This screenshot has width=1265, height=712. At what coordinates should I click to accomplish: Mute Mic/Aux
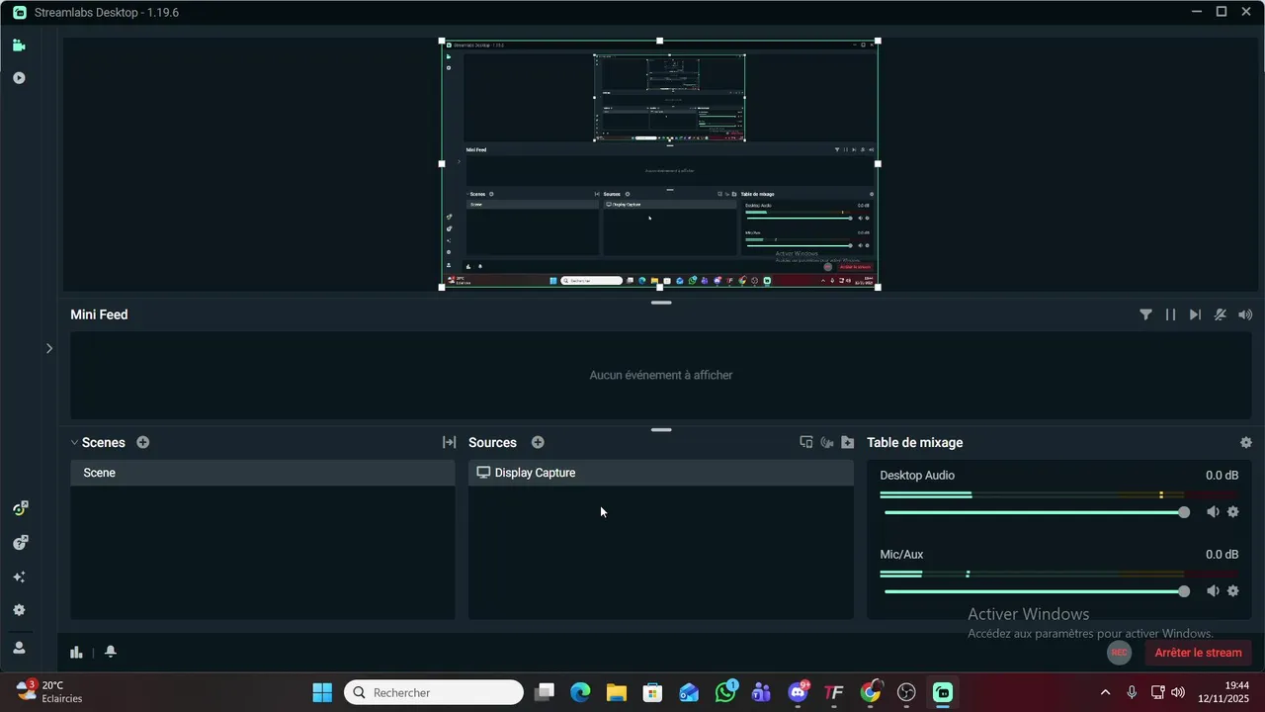(x=1213, y=590)
